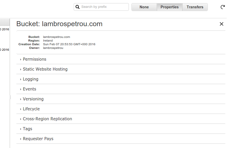
Task: Open the Requester Pays section
Action: [38, 139]
